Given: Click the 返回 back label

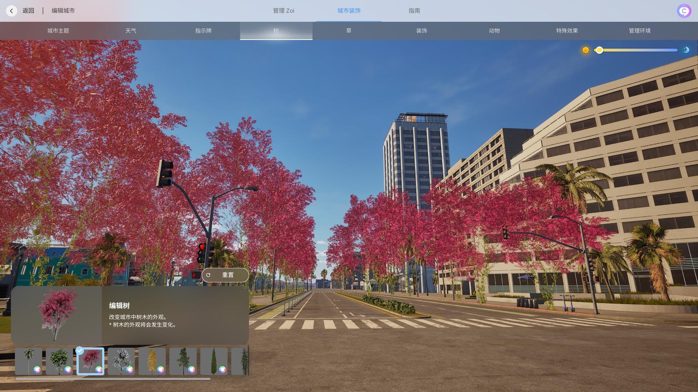Looking at the screenshot, I should (x=28, y=11).
